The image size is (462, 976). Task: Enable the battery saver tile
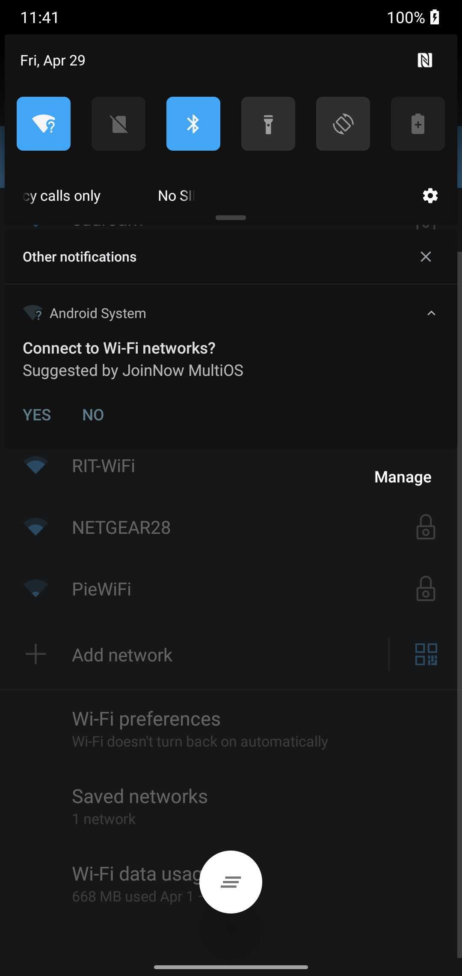418,124
